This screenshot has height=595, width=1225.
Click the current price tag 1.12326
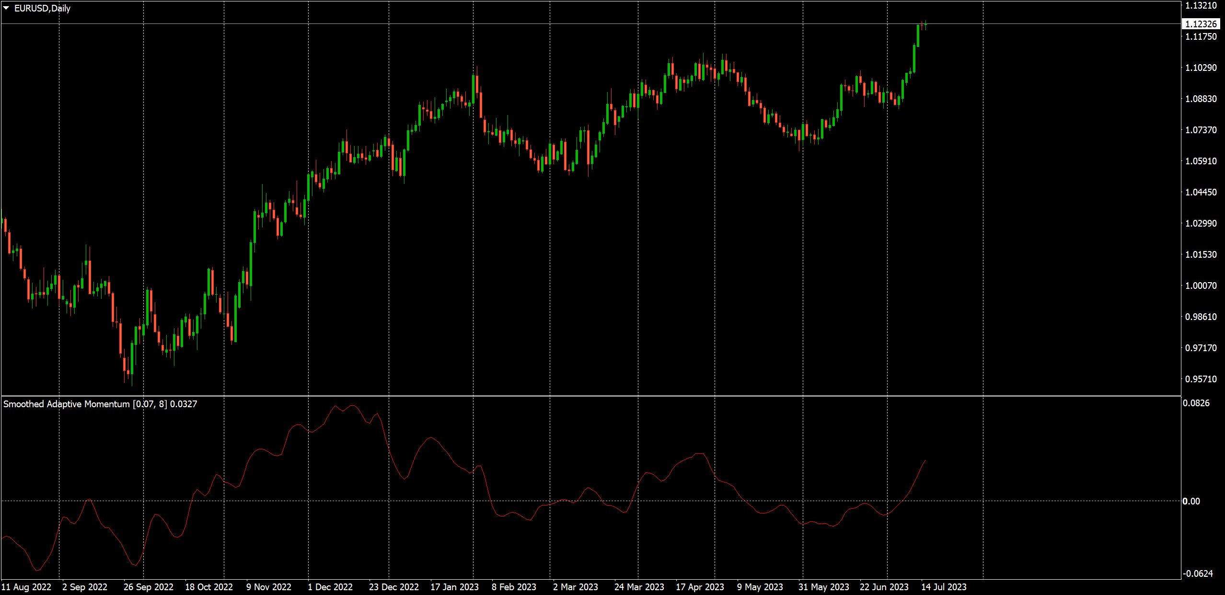pyautogui.click(x=1201, y=24)
